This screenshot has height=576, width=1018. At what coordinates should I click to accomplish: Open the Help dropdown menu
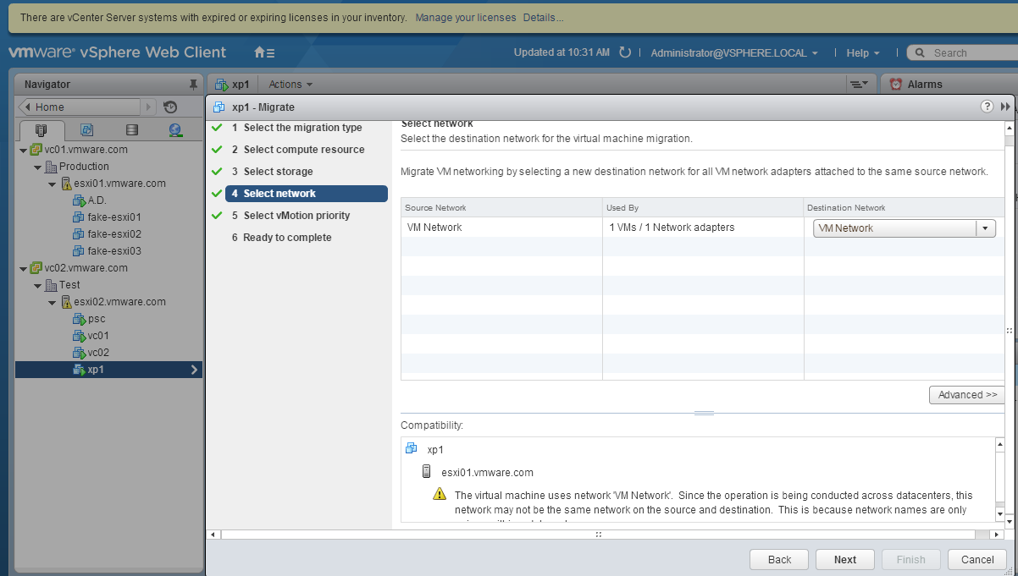point(863,52)
